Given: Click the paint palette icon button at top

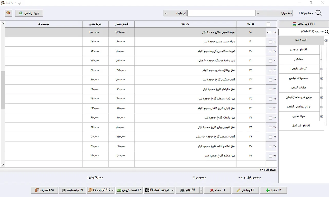Looking at the screenshot, I should tap(8, 13).
